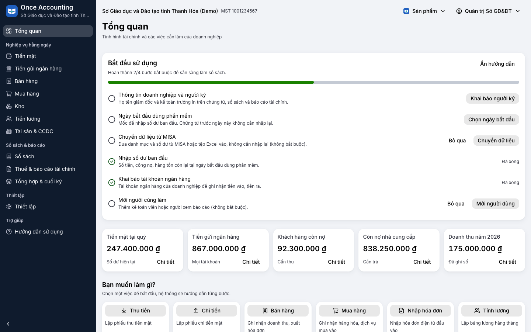Screen dimensions: 531x332
Task: Click Khai báo người ký button
Action: pos(493,98)
